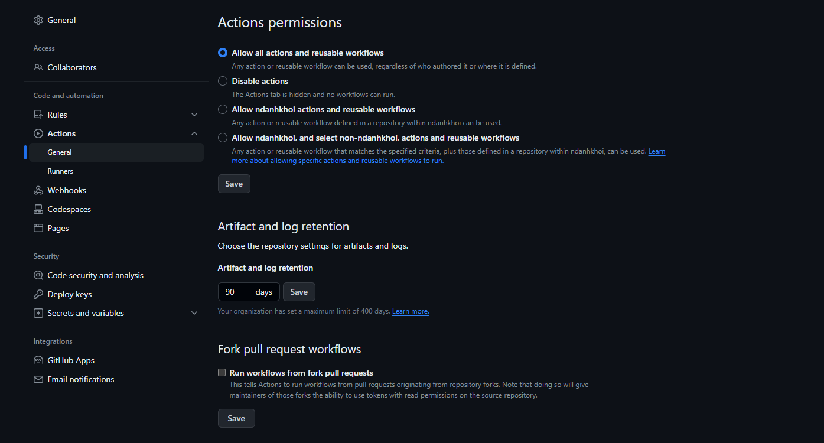Select the Disable actions radio option
The height and width of the screenshot is (443, 824).
click(223, 81)
